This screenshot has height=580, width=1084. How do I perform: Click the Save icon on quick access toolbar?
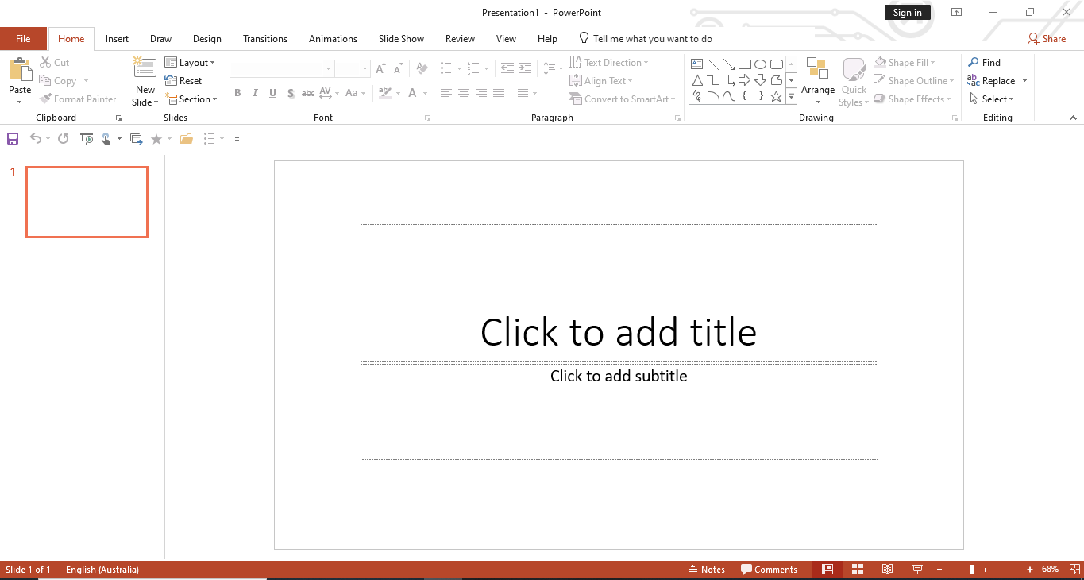point(12,138)
